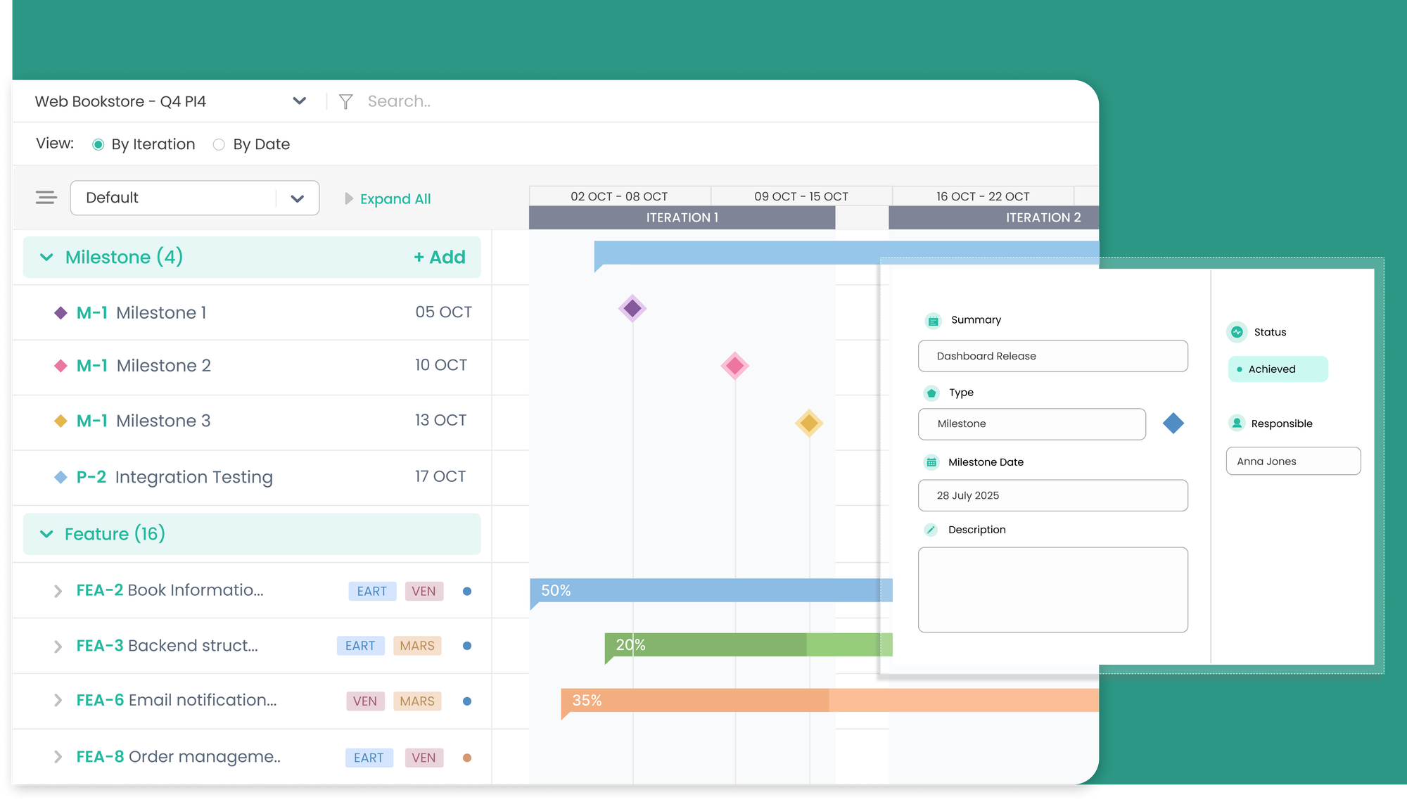Click the ITERATION 1 header
Viewport: 1407px width, 802px height.
click(x=682, y=218)
